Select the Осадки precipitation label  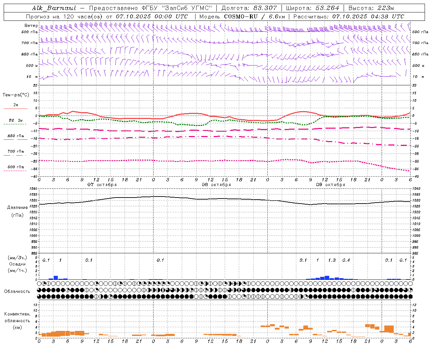tap(17, 264)
